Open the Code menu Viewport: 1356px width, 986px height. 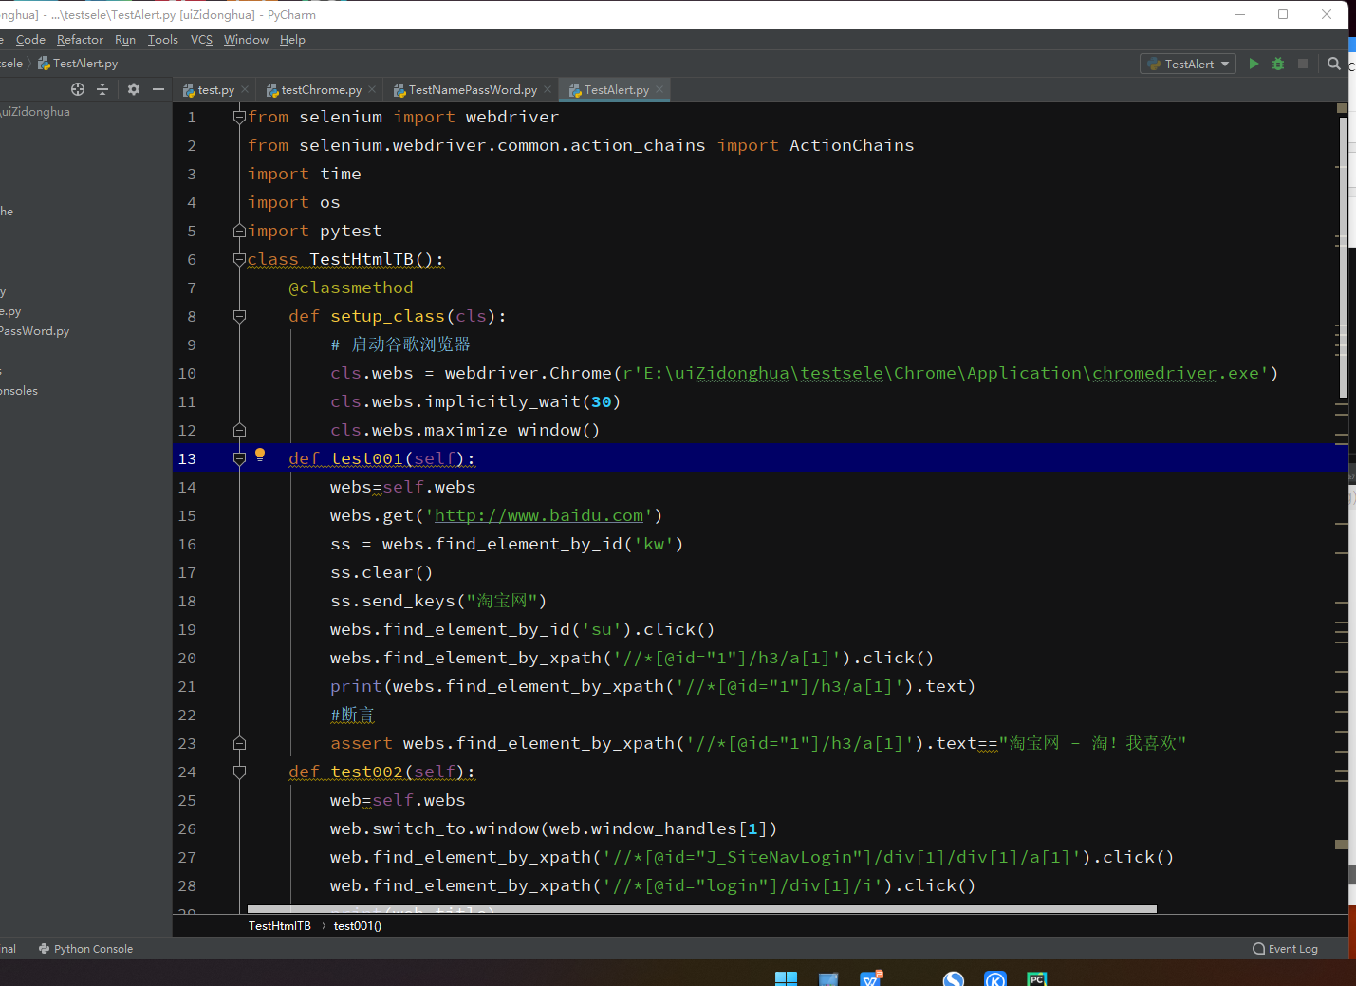pyautogui.click(x=30, y=40)
